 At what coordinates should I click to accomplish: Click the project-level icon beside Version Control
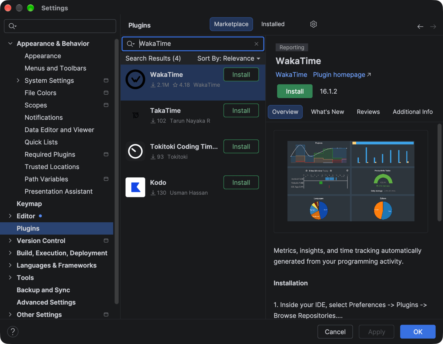[106, 241]
